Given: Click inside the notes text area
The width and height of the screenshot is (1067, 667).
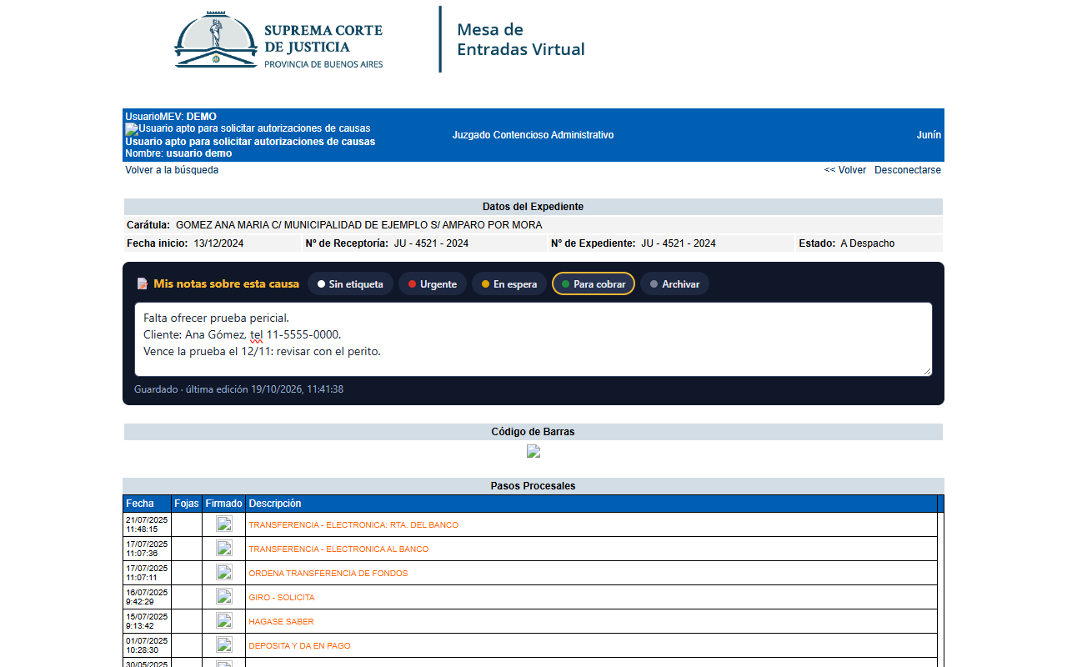Looking at the screenshot, I should pos(533,339).
